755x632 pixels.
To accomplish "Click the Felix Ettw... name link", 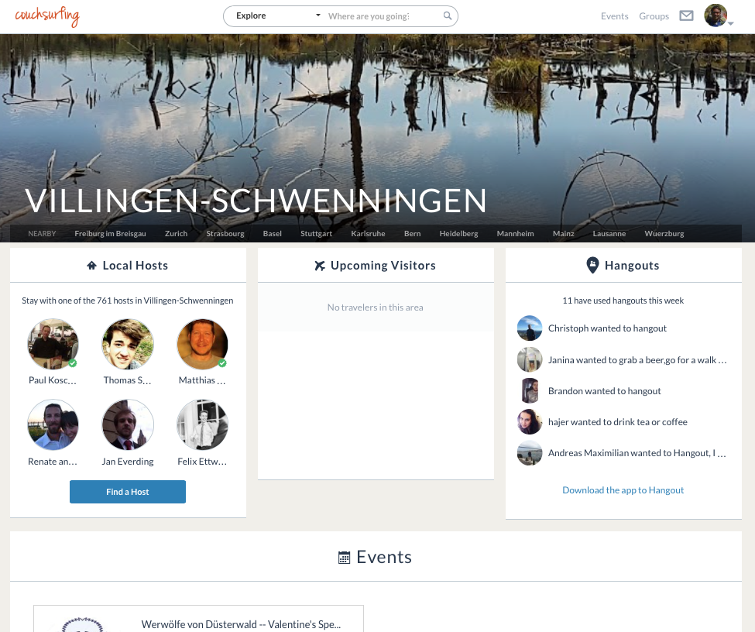I will [x=202, y=462].
